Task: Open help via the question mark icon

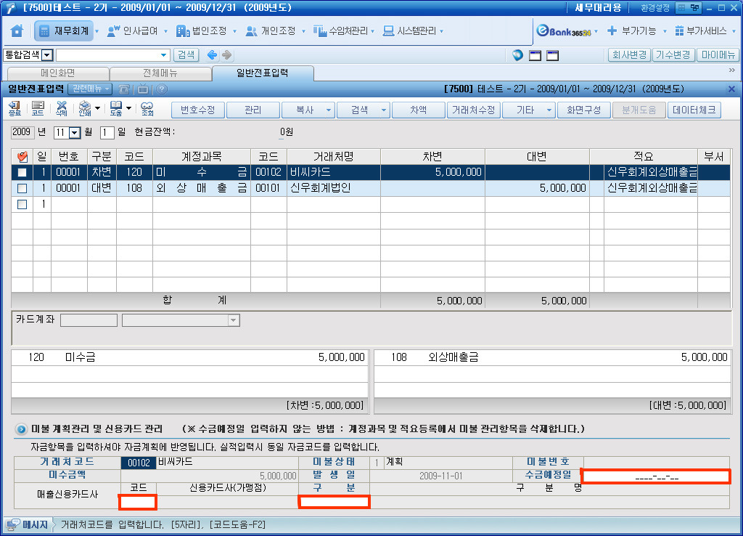Action: (162, 89)
